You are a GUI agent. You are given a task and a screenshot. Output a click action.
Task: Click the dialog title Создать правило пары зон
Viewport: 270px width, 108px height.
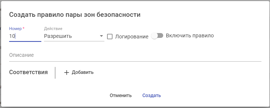(x=75, y=14)
